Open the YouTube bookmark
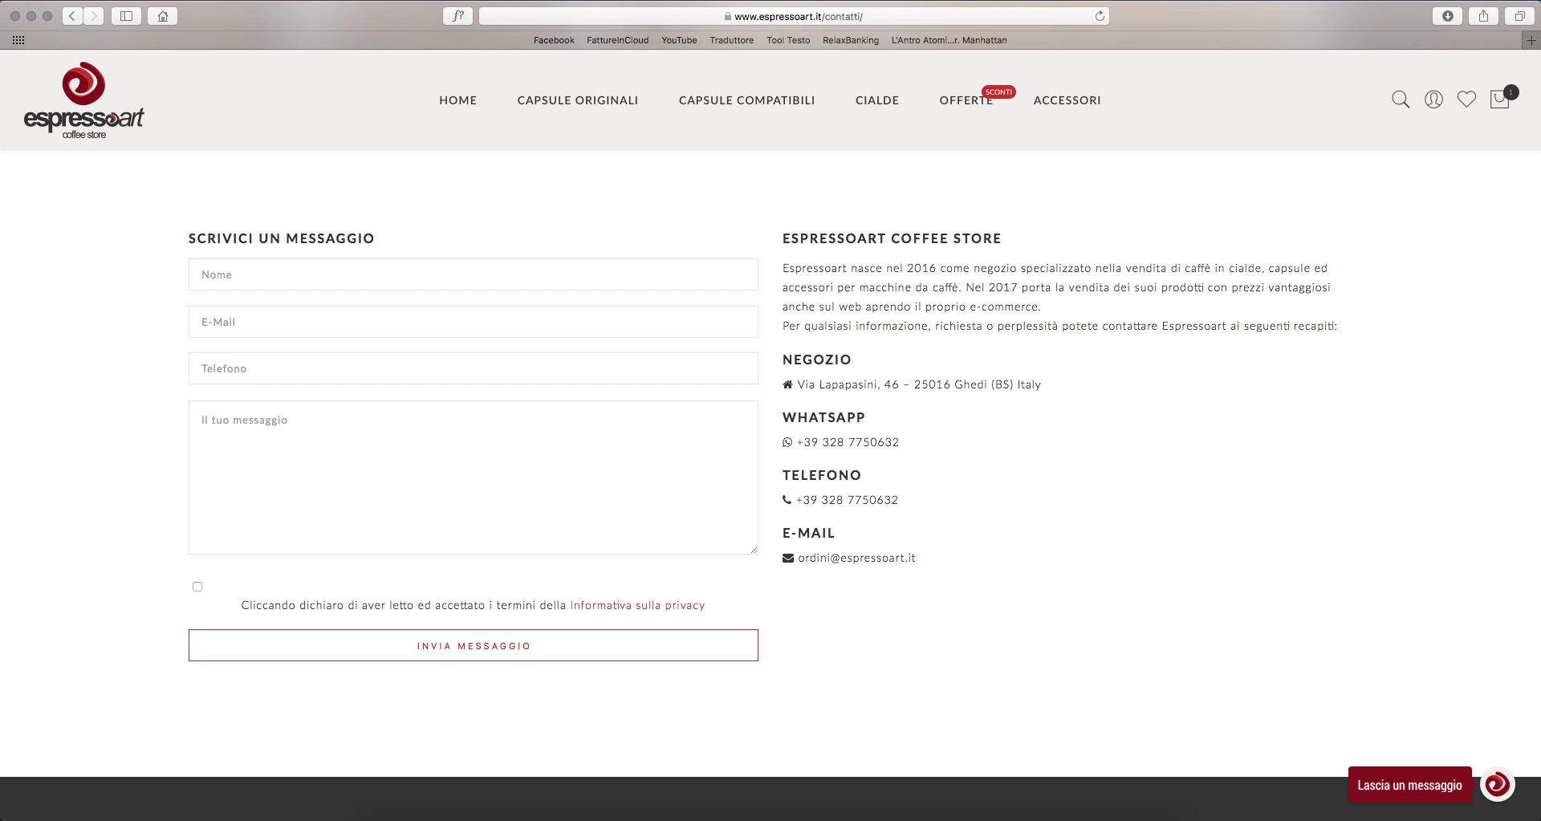The width and height of the screenshot is (1541, 821). coord(679,40)
